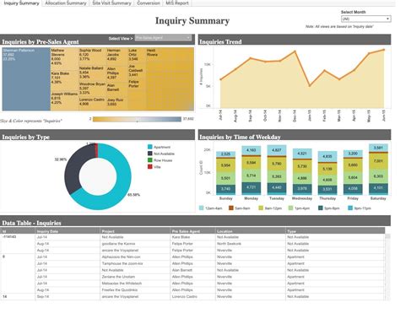Click the 1pm-4pm legend swatch
This screenshot has height=313, width=400.
[290, 208]
